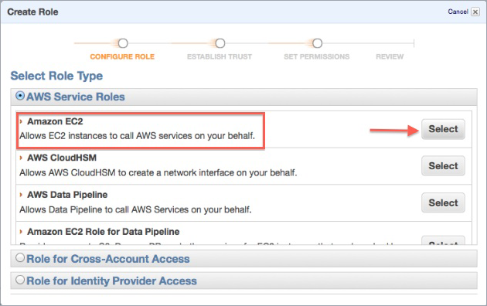Click the Configure Role step circle
The image size is (487, 306).
coord(123,43)
